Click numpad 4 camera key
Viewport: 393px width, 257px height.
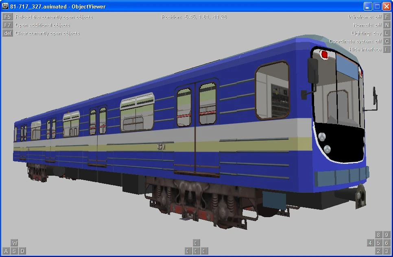[x=370, y=243]
